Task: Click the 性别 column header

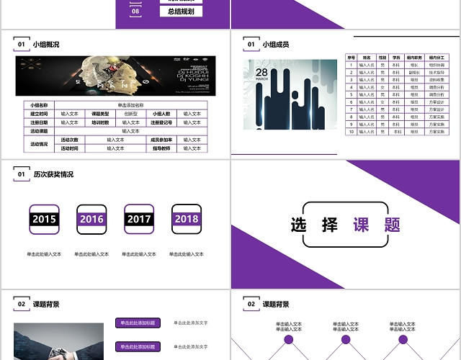Action: (x=382, y=58)
